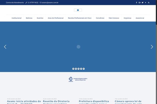The width and height of the screenshot is (157, 104).
Task: Click the slider loading indicator circle
Action: [78, 47]
